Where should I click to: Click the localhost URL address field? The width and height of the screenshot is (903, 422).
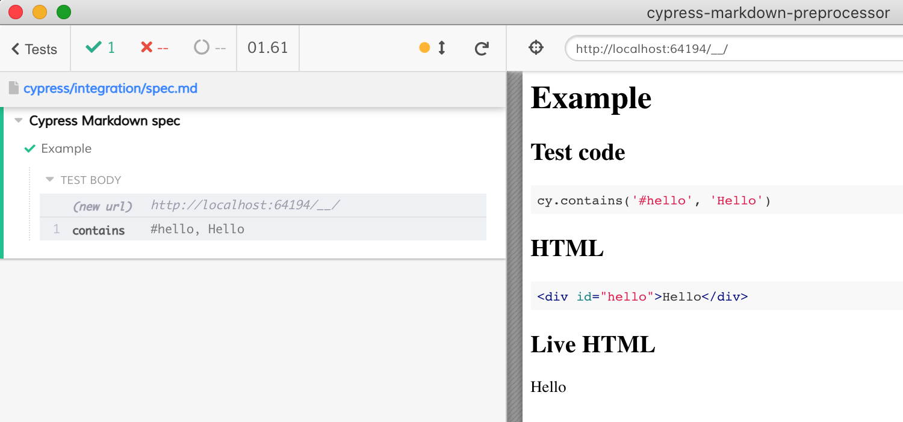pyautogui.click(x=734, y=49)
